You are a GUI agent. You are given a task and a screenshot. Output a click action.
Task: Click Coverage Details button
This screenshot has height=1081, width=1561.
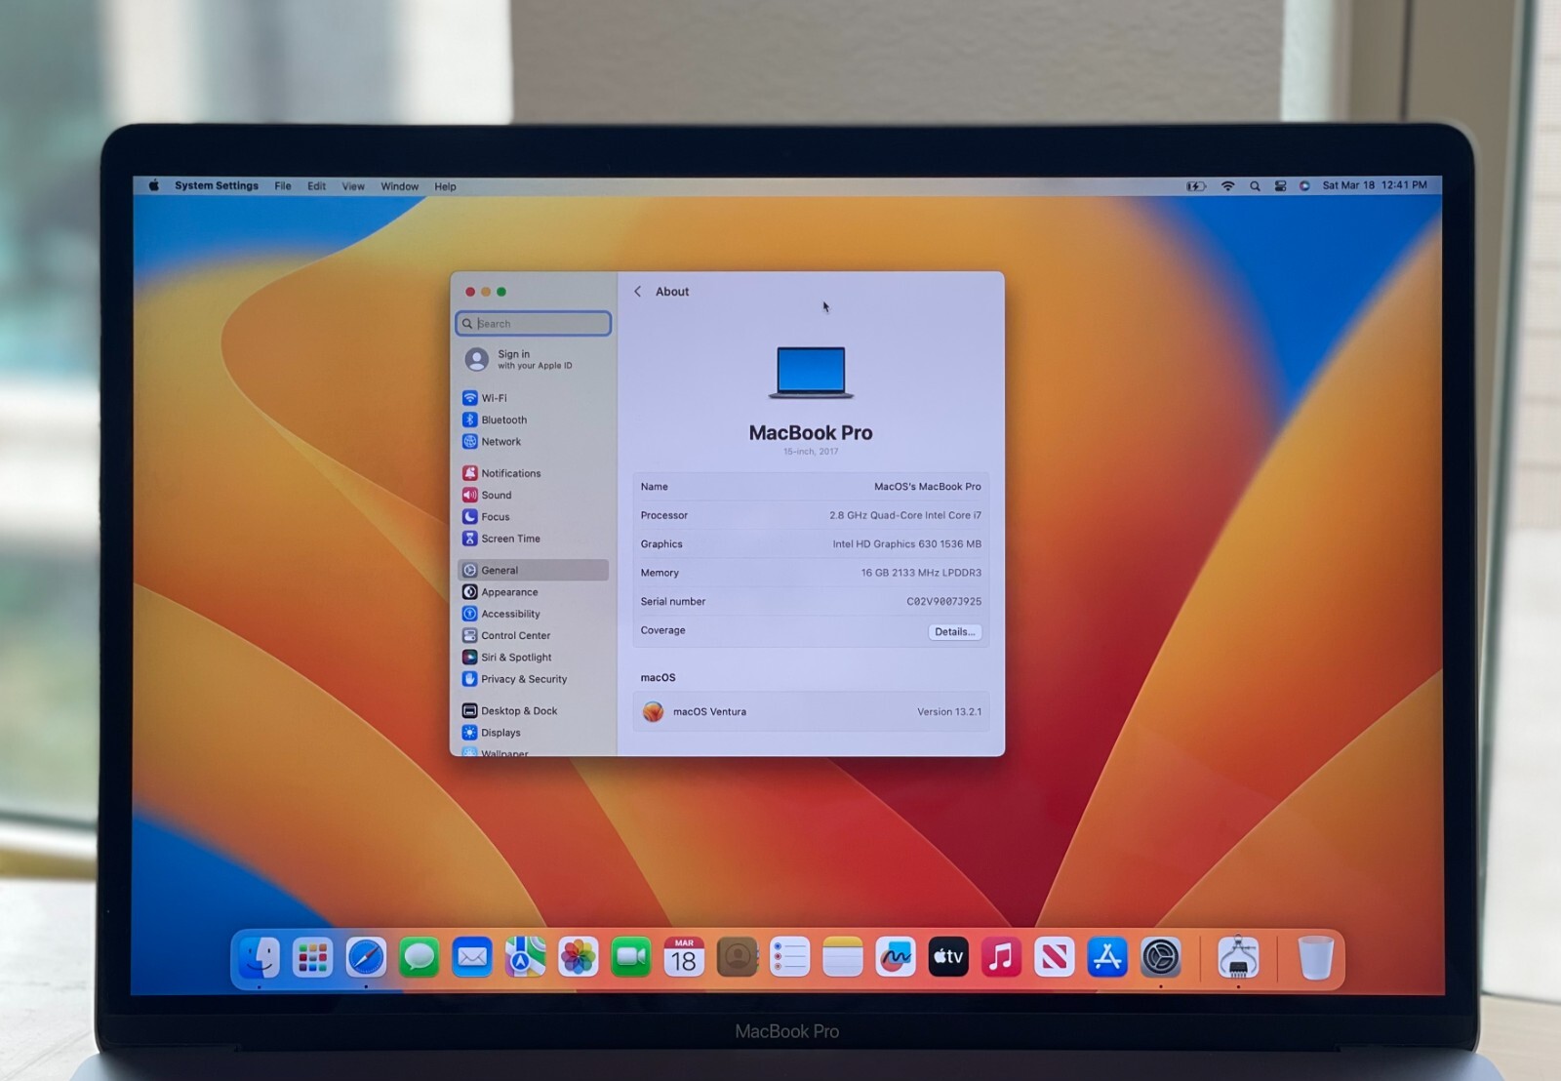click(954, 631)
